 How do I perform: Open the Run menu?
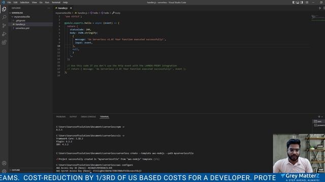47,3
